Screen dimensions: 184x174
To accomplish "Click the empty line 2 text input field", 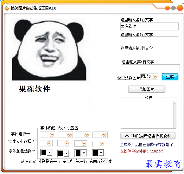I will tap(149, 40).
